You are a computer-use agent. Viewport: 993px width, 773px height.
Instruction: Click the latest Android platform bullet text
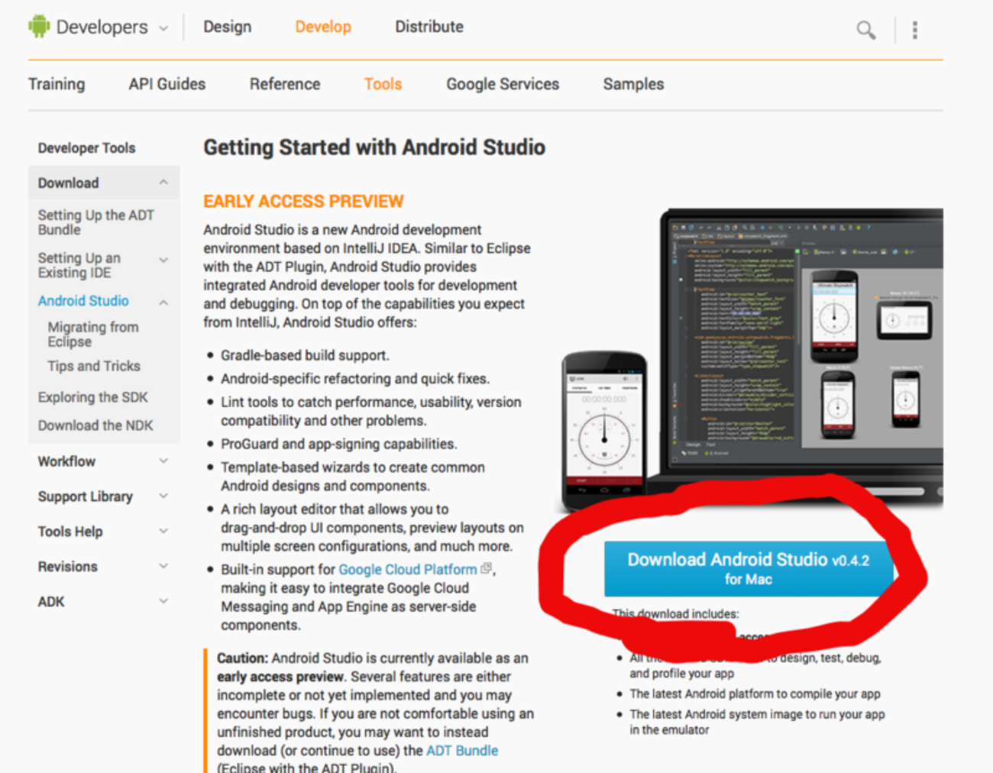tap(755, 694)
